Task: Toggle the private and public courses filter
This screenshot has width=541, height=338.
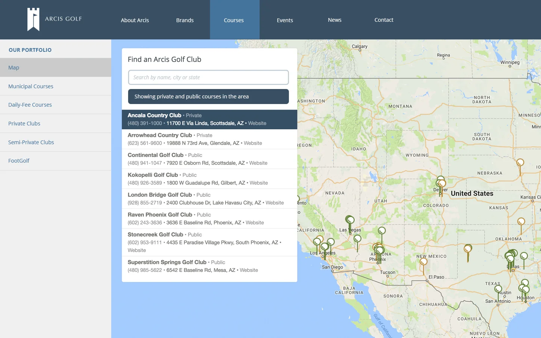Action: (x=208, y=97)
